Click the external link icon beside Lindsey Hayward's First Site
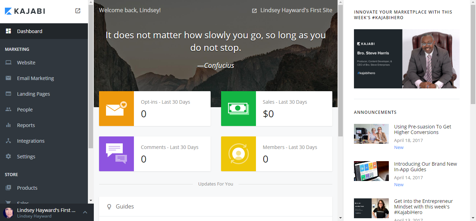The image size is (476, 221). point(255,11)
